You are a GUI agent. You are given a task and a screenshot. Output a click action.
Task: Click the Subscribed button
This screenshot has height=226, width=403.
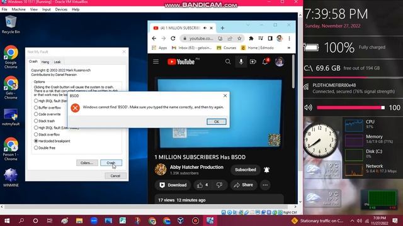point(245,169)
